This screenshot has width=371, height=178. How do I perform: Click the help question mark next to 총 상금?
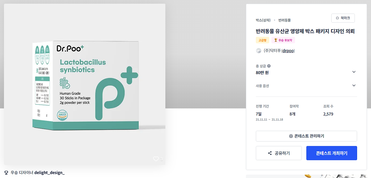point(269,66)
